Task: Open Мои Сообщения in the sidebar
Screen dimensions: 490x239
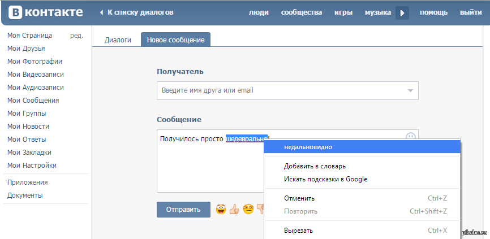Action: (x=33, y=101)
